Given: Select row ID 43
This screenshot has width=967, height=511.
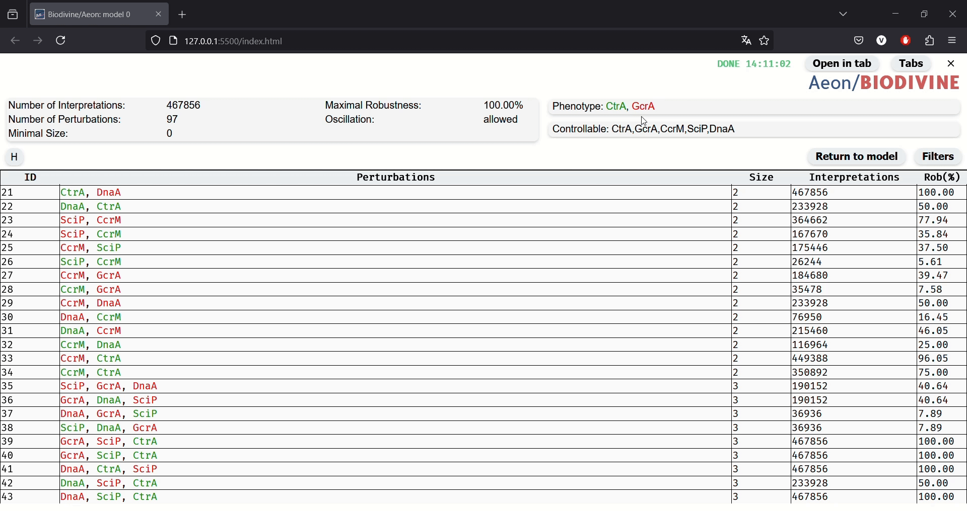Looking at the screenshot, I should click(x=8, y=498).
